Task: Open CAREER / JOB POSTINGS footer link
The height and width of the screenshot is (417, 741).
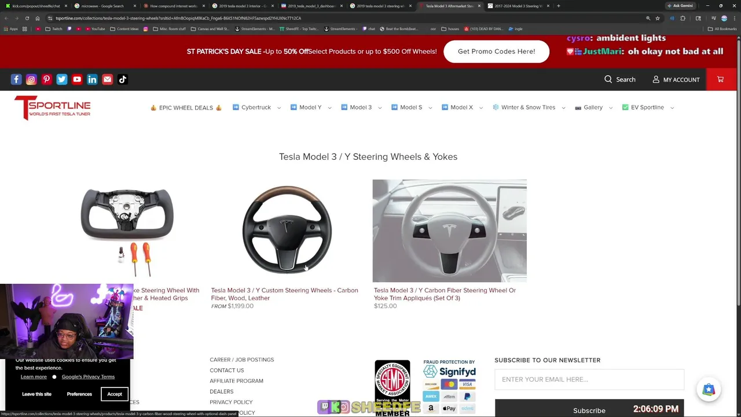Action: (242, 360)
